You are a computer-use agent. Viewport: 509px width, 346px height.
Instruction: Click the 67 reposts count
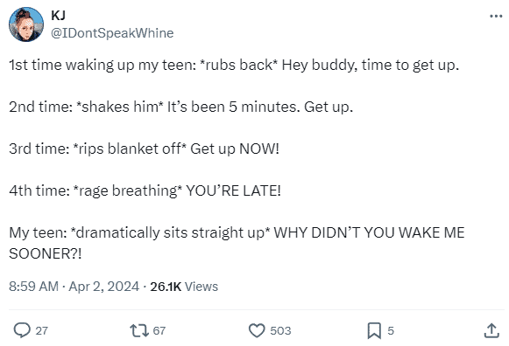click(159, 331)
